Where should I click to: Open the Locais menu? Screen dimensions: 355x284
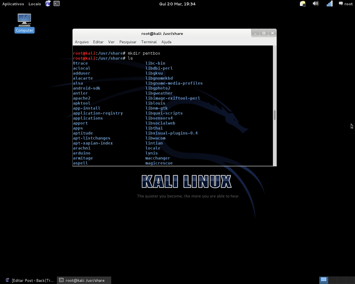(35, 4)
